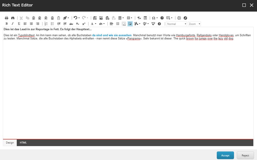
Task: Switch to the HTML tab
Action: (23, 143)
